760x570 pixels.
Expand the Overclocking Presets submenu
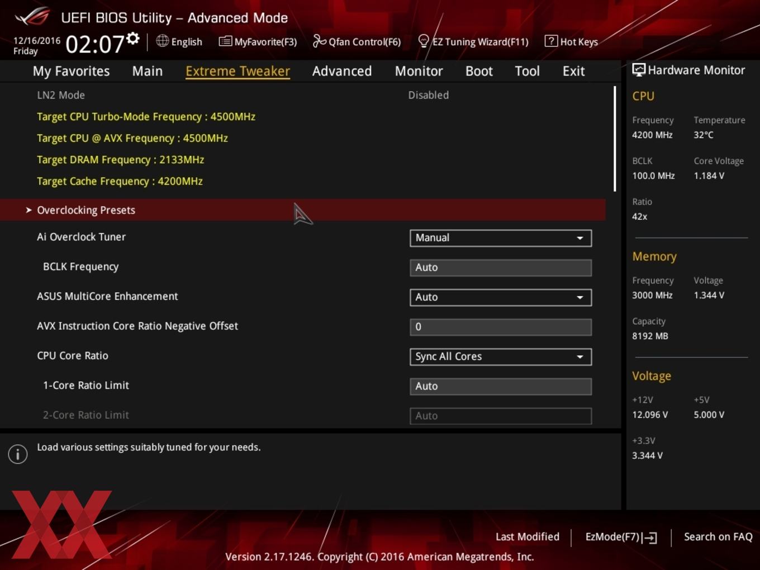[303, 210]
